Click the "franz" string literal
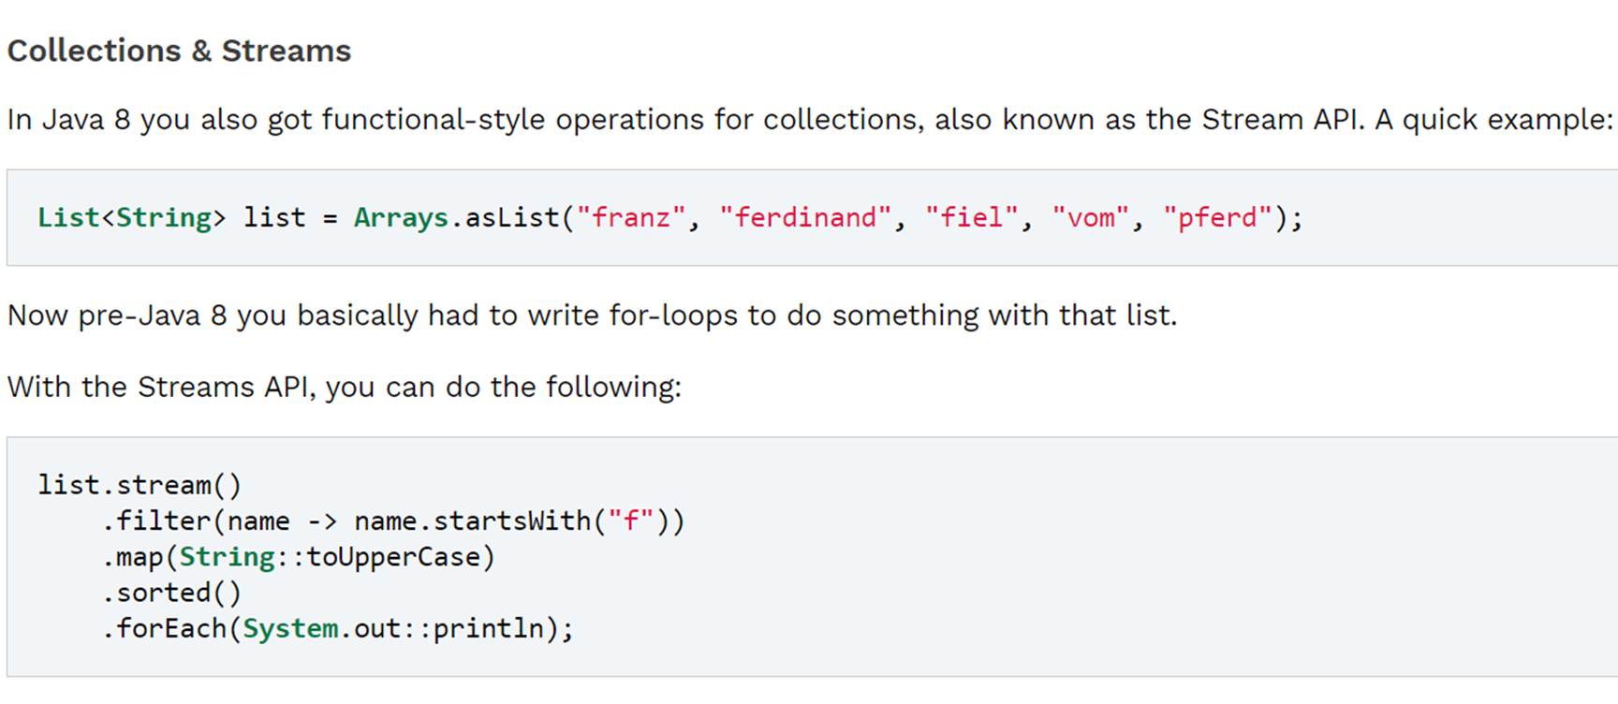 (x=631, y=217)
